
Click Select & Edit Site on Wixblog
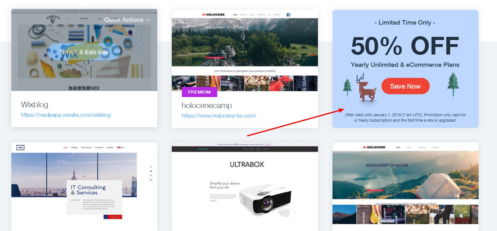[x=84, y=52]
